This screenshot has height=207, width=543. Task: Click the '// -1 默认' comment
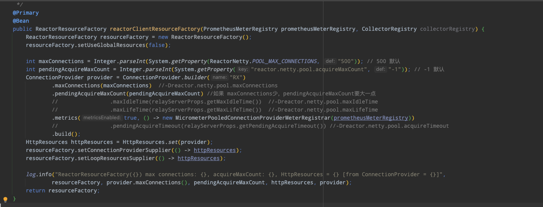[429, 69]
